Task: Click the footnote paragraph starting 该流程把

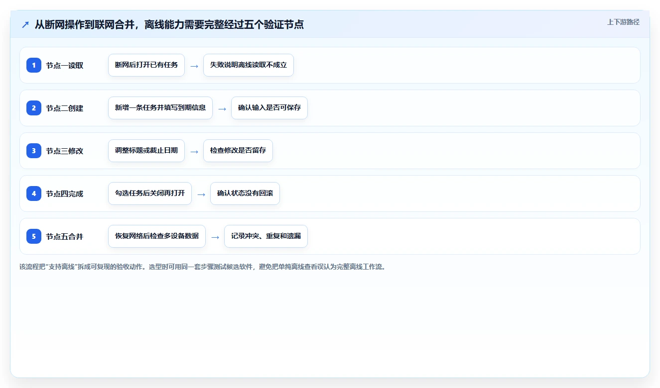Action: point(202,267)
